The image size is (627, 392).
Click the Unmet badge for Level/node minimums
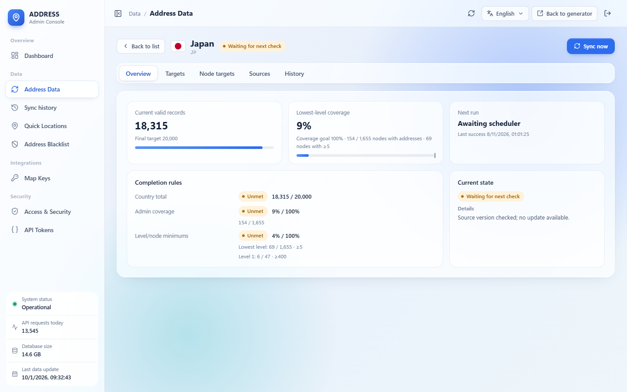coord(253,236)
